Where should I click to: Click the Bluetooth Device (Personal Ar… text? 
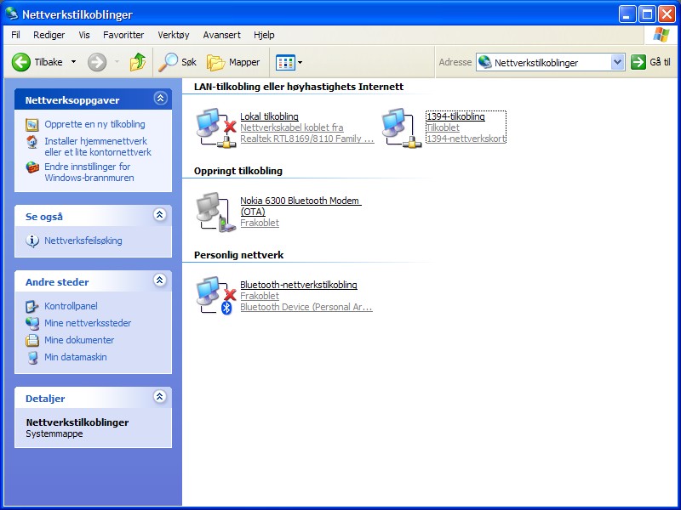(306, 307)
